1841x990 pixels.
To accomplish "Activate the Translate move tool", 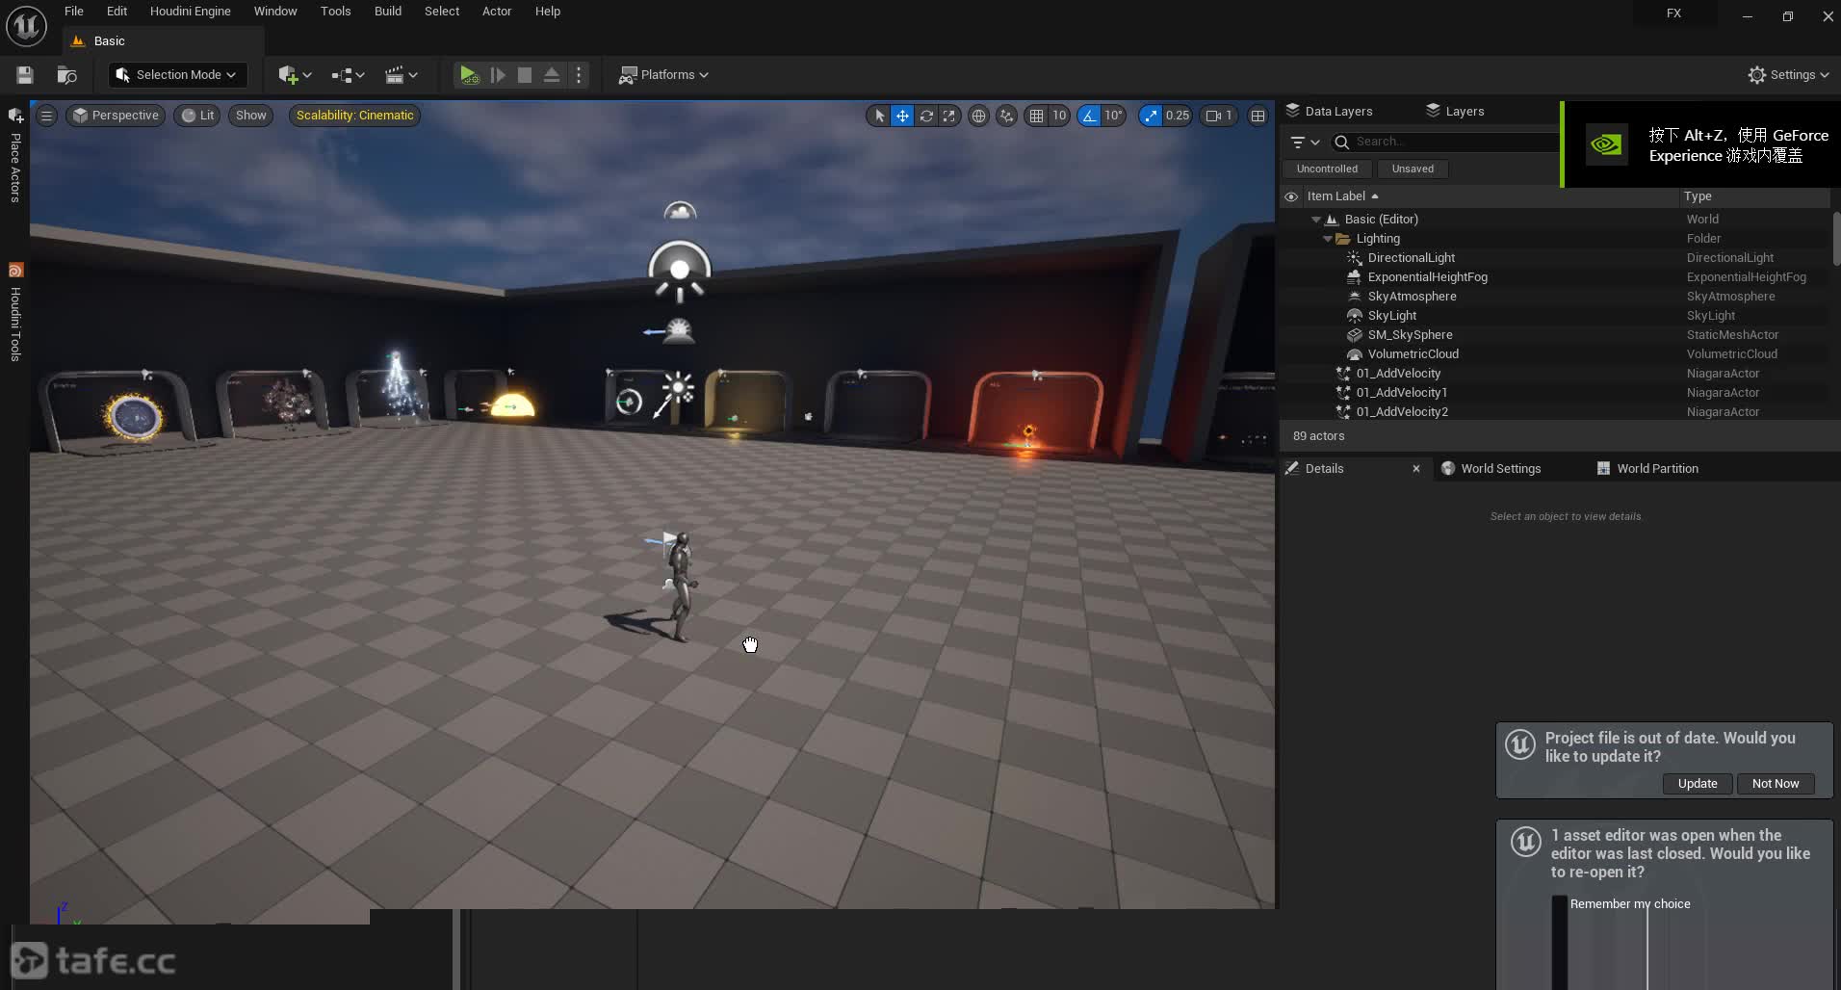I will click(902, 116).
